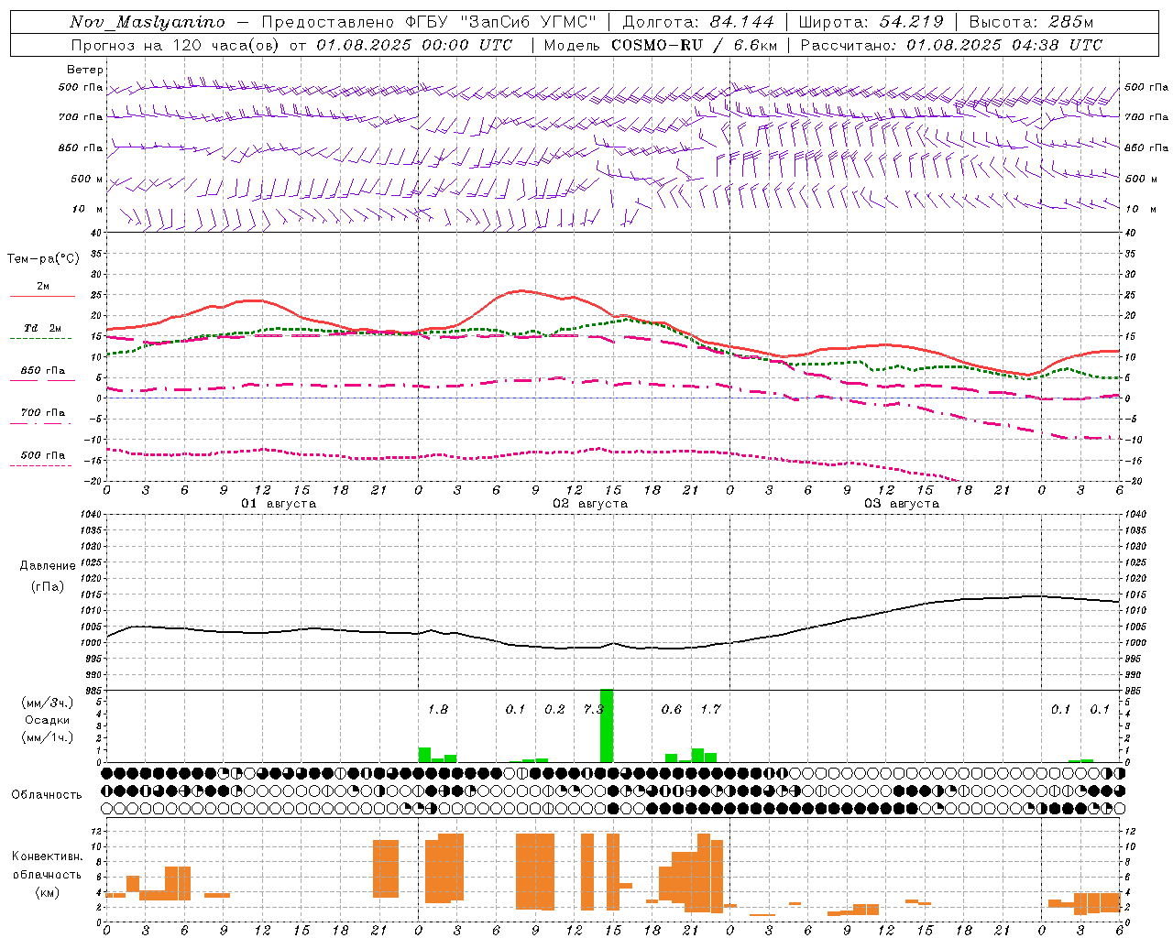Click the Давление pressure panel label
Image resolution: width=1173 pixels, height=938 pixels.
[x=48, y=566]
